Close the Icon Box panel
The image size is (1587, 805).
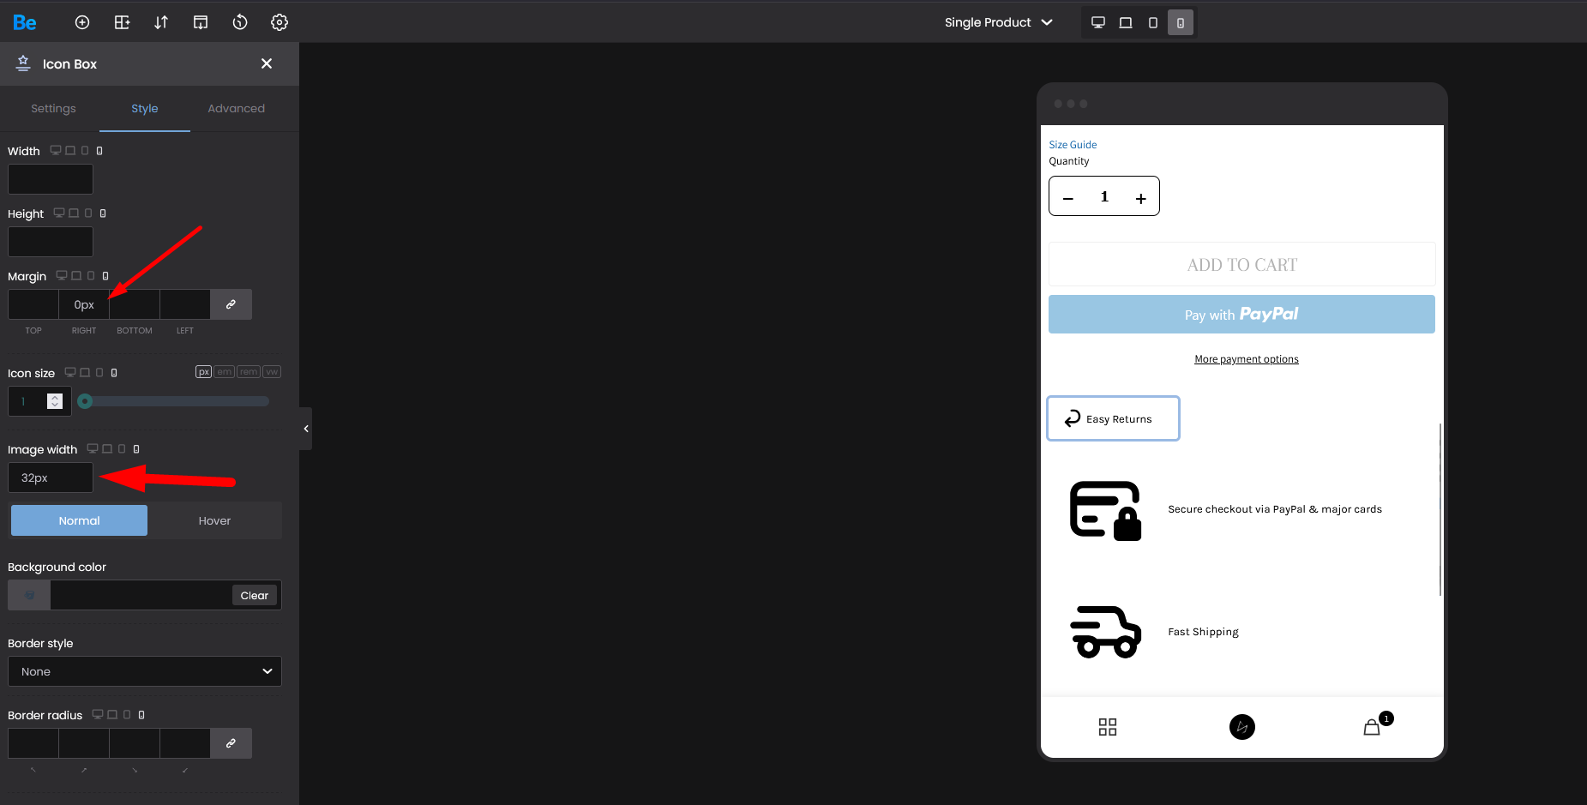click(x=267, y=63)
